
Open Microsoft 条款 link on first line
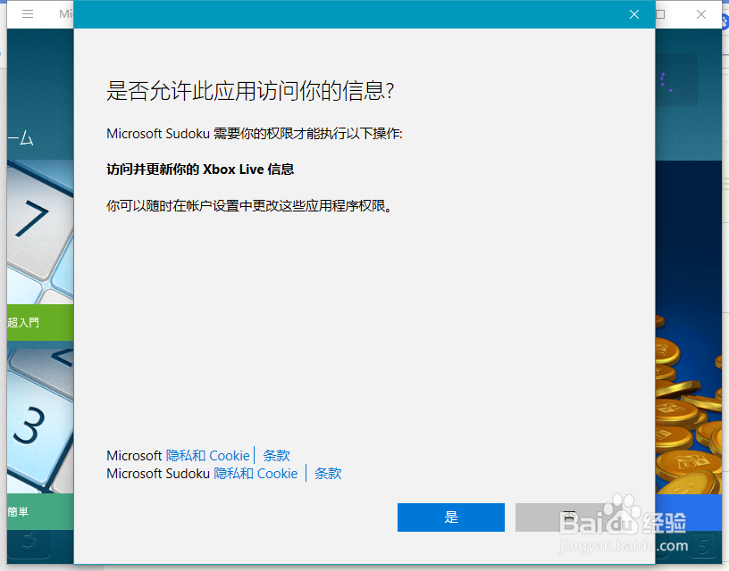(277, 455)
